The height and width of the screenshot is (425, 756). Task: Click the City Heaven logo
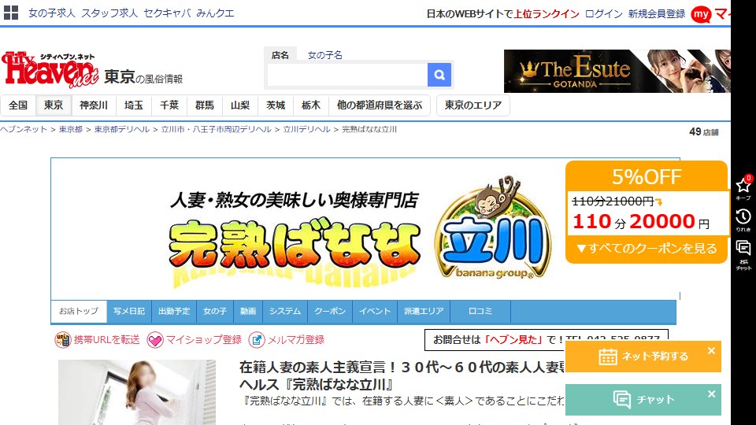point(50,70)
